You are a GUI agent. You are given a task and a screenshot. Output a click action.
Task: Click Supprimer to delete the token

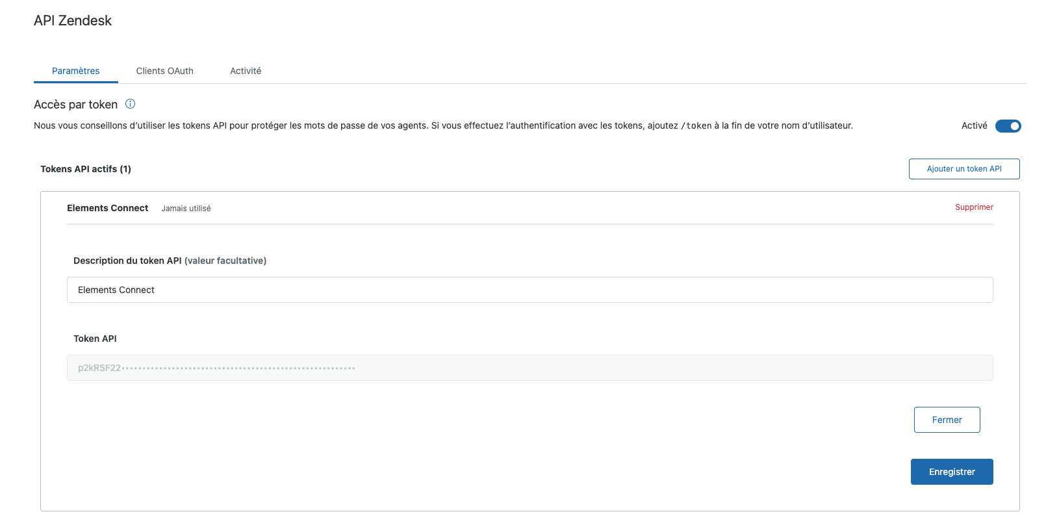[x=973, y=207]
